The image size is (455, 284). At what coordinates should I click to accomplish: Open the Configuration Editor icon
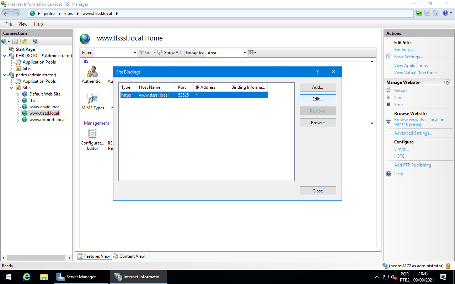[92, 134]
